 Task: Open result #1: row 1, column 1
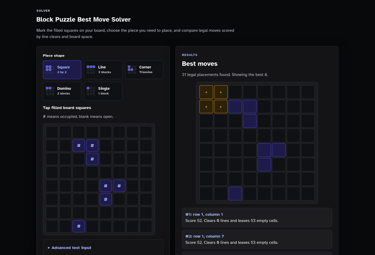(x=257, y=218)
